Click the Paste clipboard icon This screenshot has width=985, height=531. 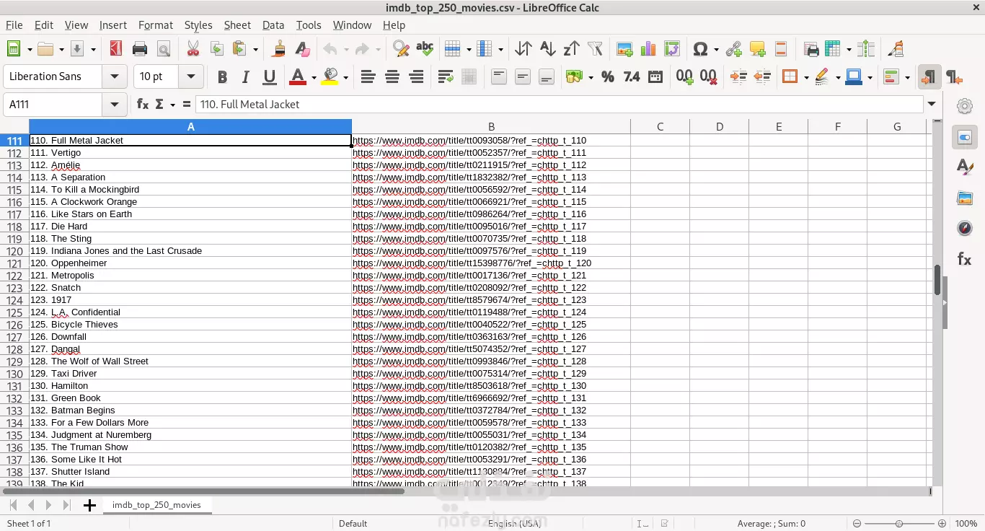240,49
